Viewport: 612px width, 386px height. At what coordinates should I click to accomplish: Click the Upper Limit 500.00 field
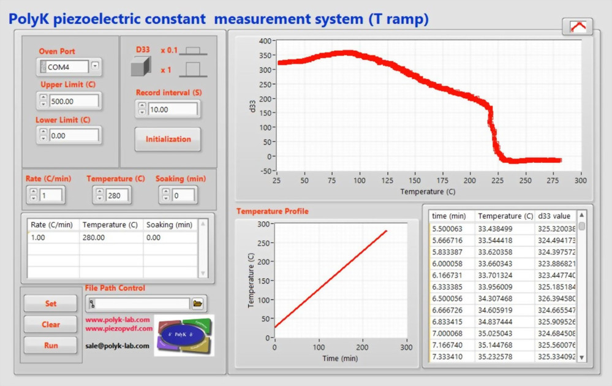[x=74, y=101]
